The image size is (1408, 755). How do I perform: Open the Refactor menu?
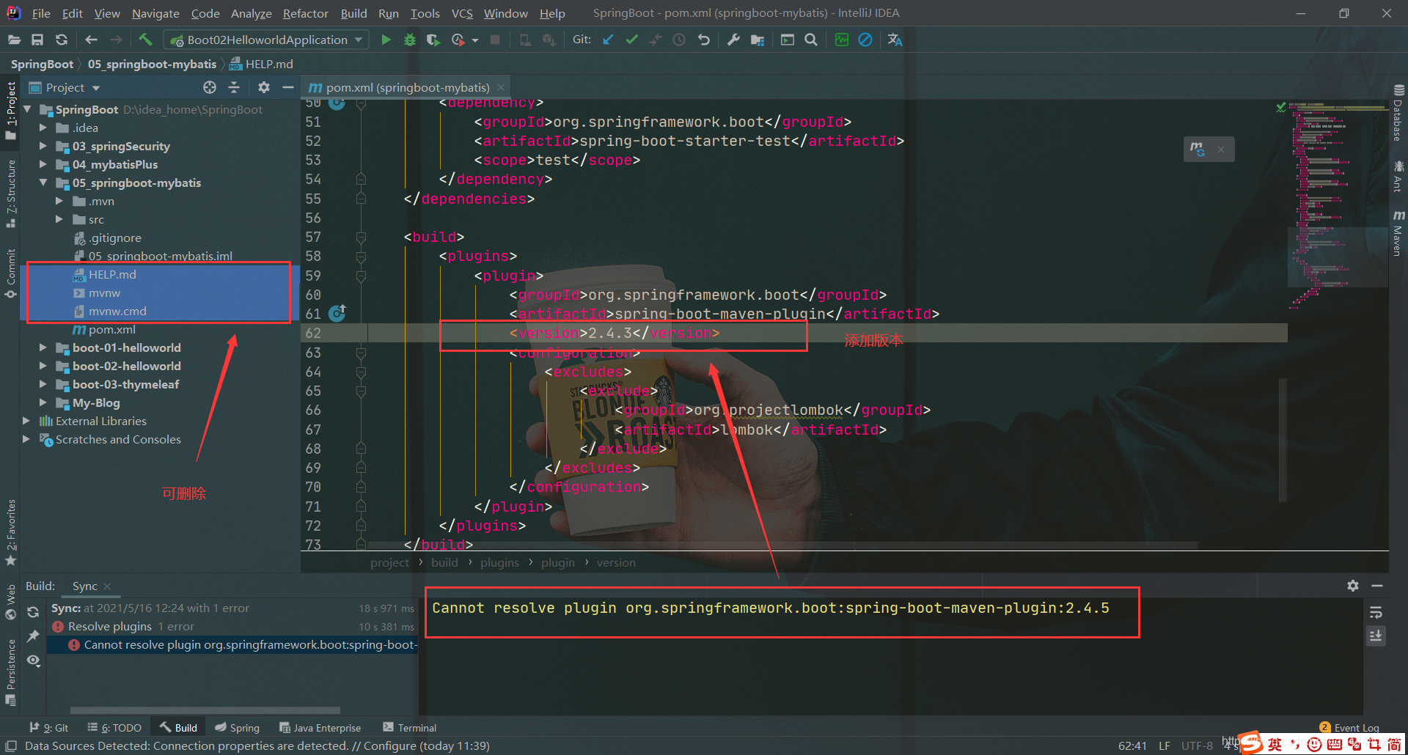pos(305,13)
